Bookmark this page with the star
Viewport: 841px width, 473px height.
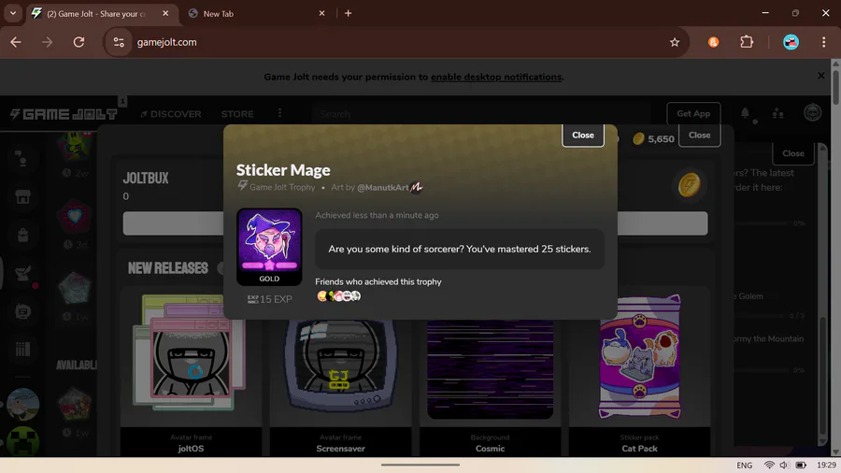tap(674, 42)
